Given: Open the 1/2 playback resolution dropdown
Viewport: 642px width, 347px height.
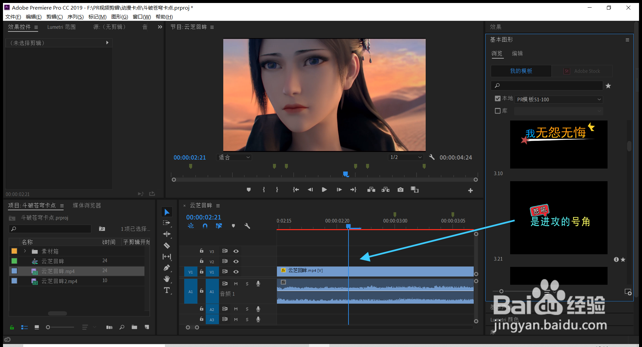Looking at the screenshot, I should tap(406, 157).
